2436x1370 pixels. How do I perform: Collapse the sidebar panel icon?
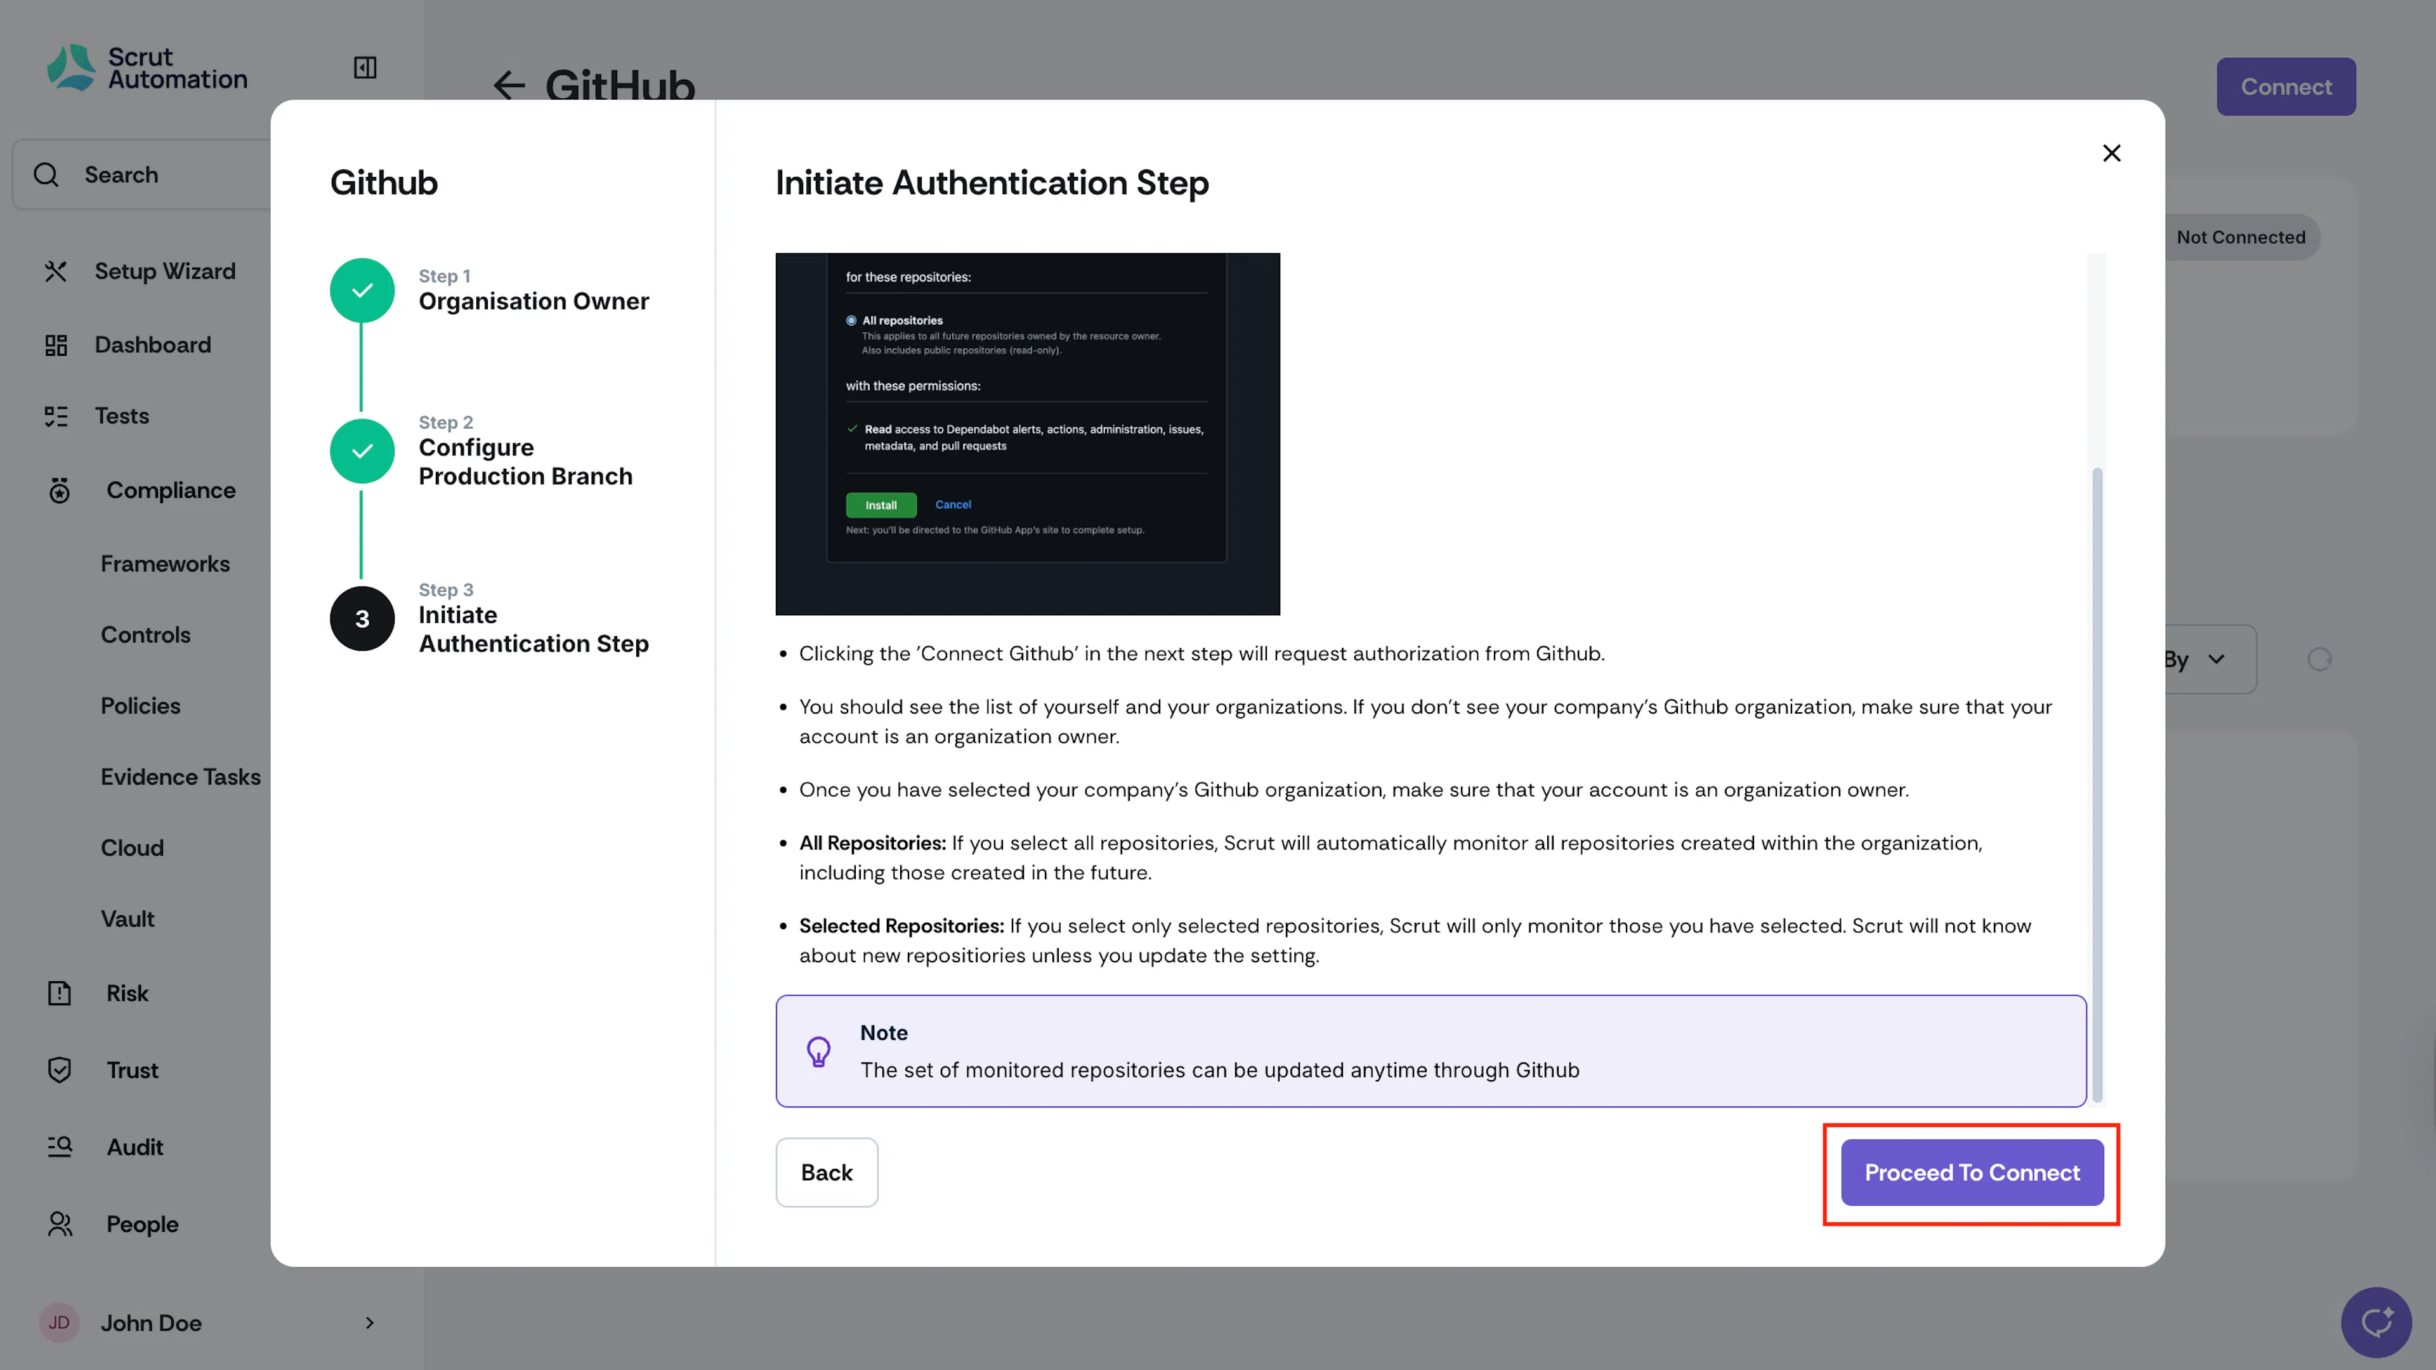coord(365,67)
